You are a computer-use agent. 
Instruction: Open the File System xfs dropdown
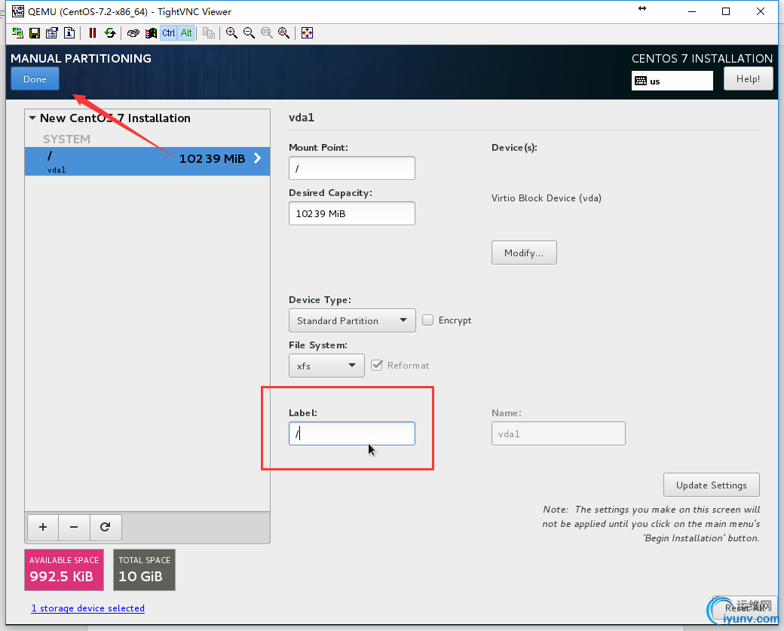pyautogui.click(x=326, y=366)
